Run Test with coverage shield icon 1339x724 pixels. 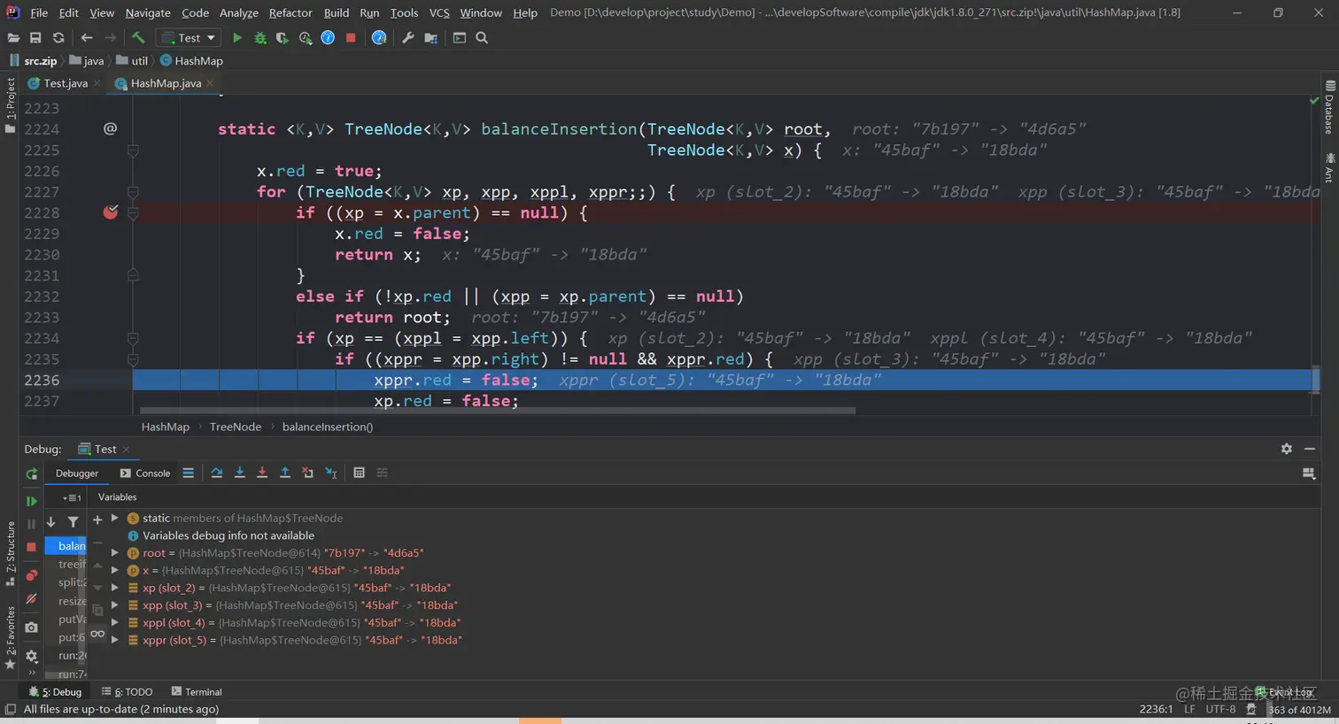283,38
